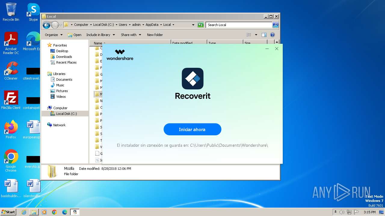Screen dimensions: 385x216
Task: Select Videos library
Action: click(x=61, y=97)
